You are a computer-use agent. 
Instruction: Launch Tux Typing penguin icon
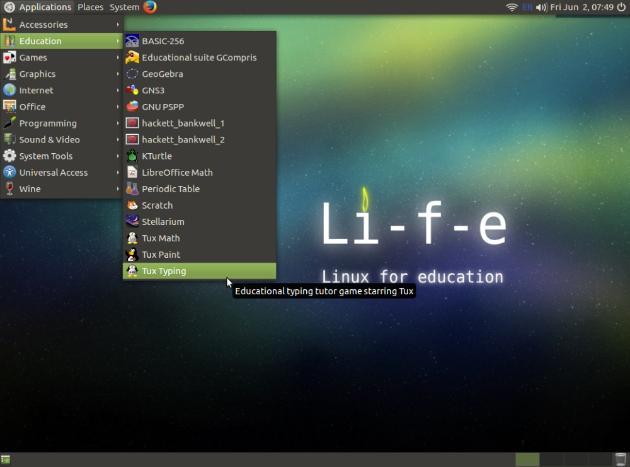(132, 271)
